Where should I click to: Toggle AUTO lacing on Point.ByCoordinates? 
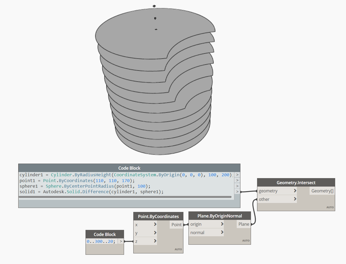(x=178, y=249)
